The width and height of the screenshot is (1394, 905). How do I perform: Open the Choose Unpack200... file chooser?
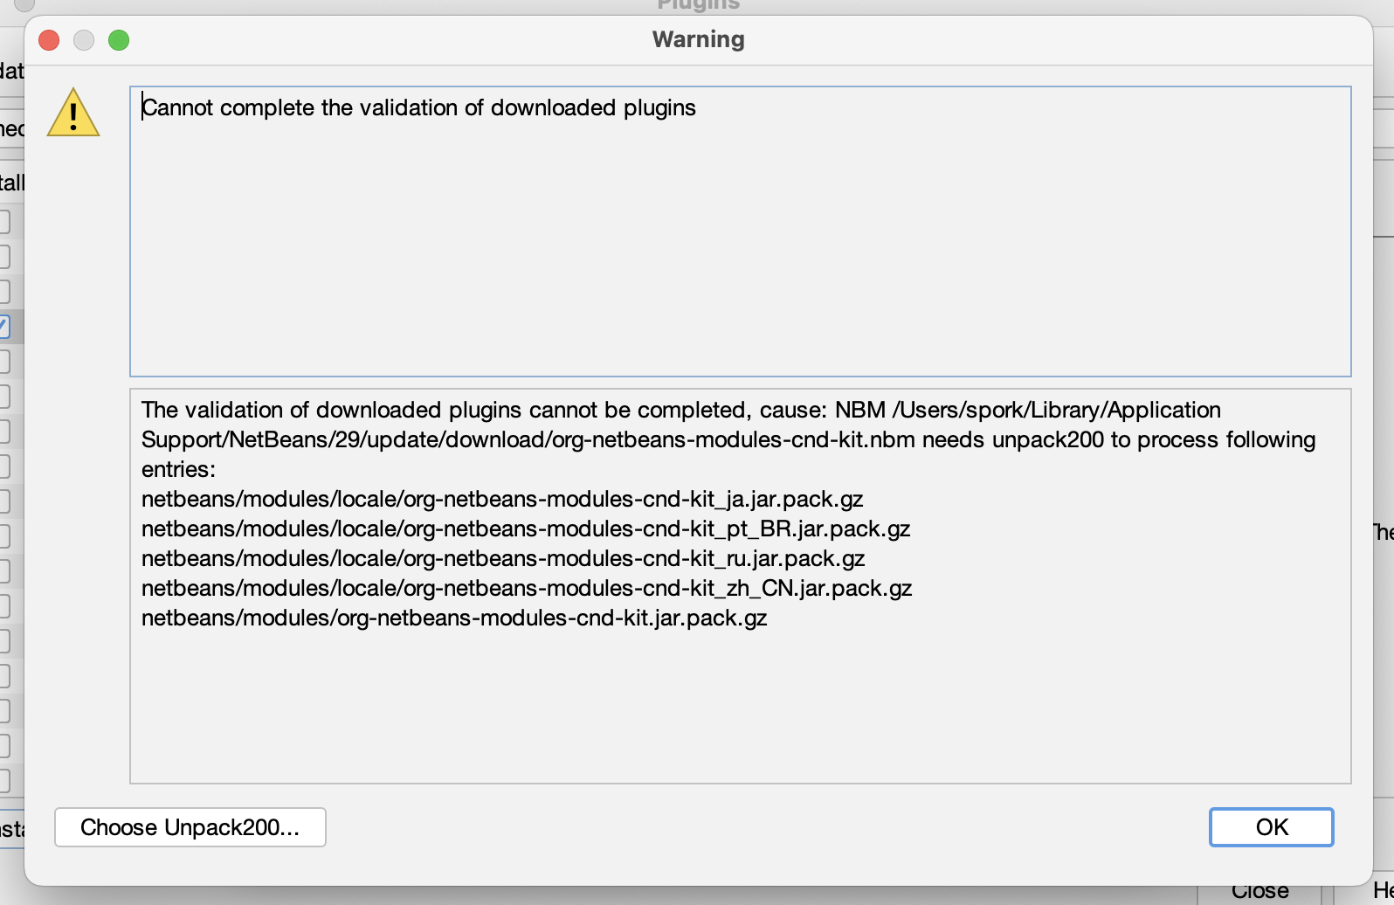coord(190,827)
